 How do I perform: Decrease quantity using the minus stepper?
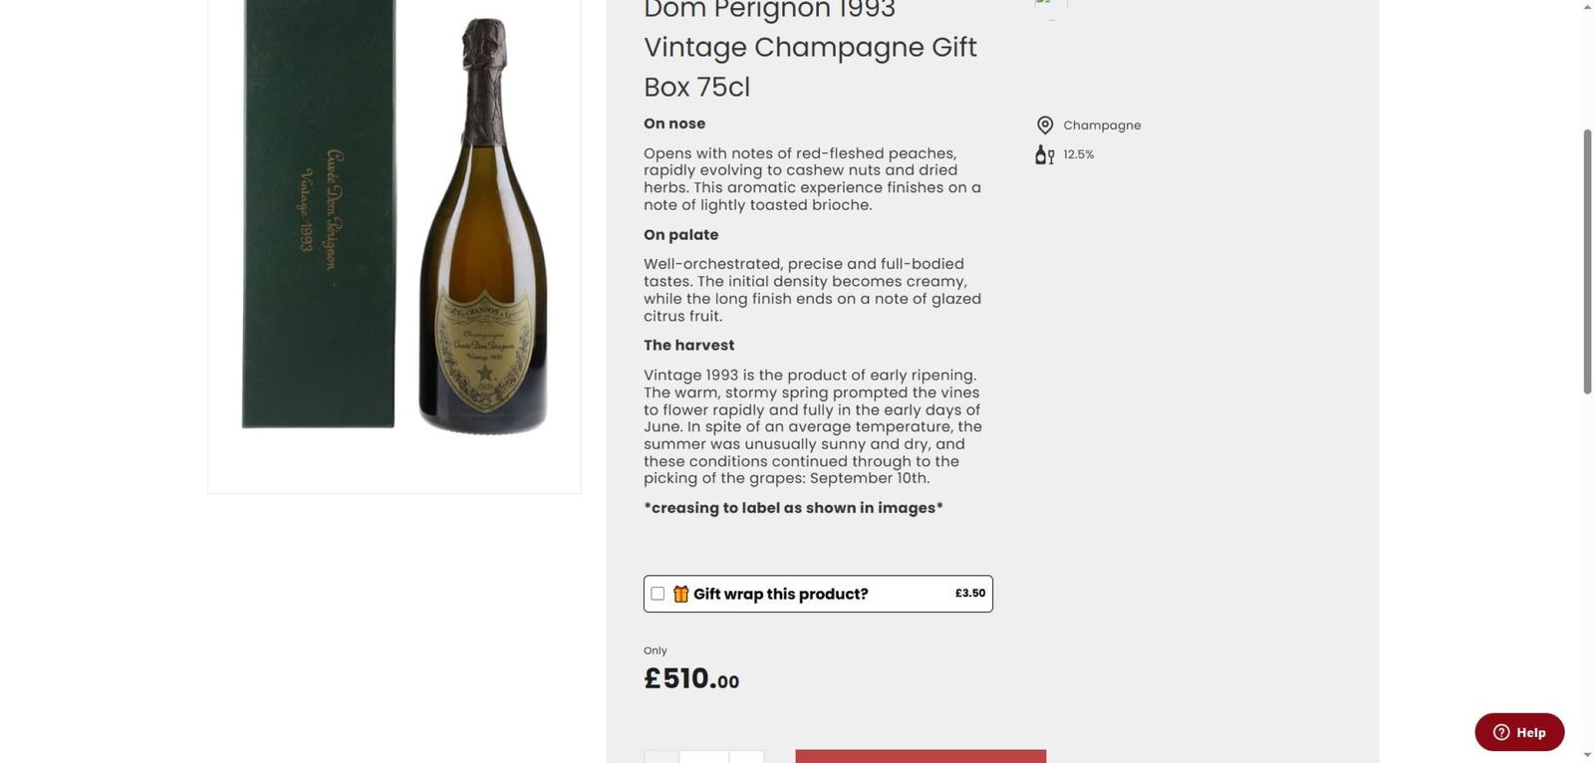(x=663, y=758)
